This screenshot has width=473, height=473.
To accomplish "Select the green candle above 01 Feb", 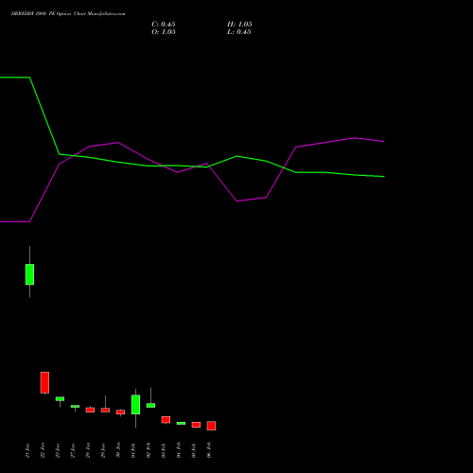I will tap(135, 405).
